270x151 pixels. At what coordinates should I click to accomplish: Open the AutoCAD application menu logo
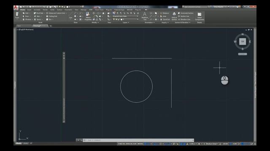[16, 8]
